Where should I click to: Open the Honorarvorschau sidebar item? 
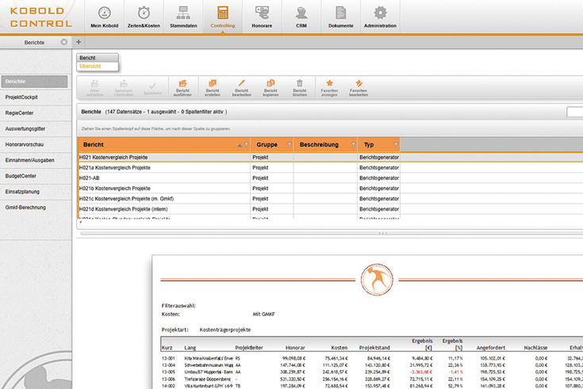(25, 144)
